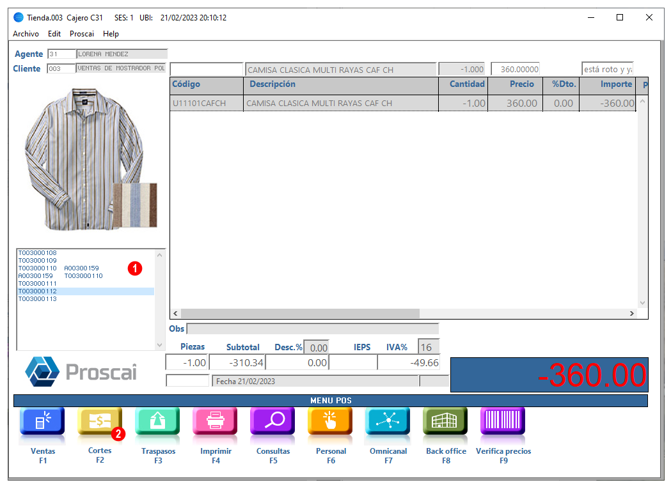The width and height of the screenshot is (671, 487).
Task: Open the Ventas F1 icon
Action: point(42,421)
